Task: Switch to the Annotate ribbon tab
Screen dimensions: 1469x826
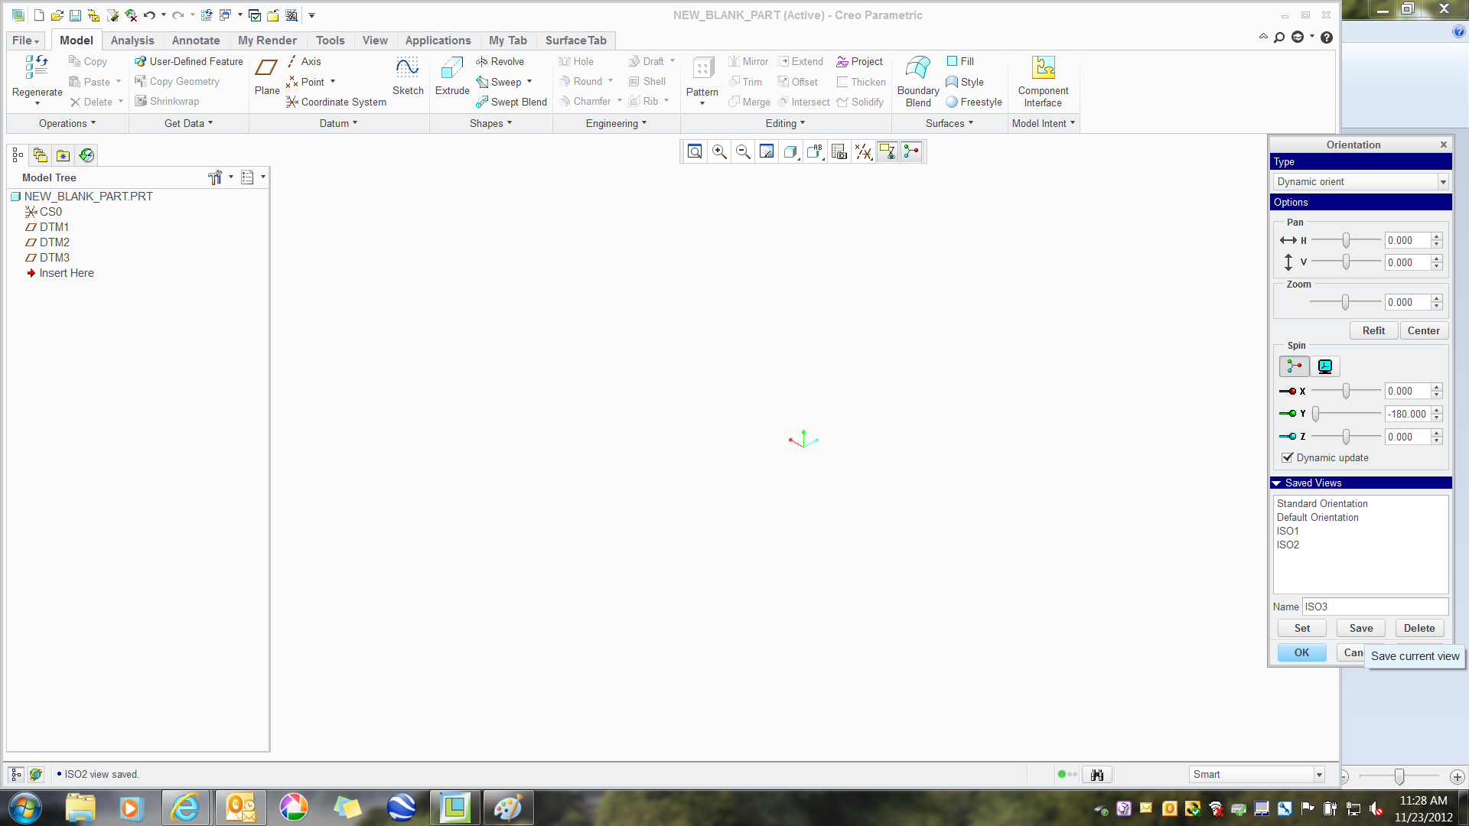Action: click(196, 41)
